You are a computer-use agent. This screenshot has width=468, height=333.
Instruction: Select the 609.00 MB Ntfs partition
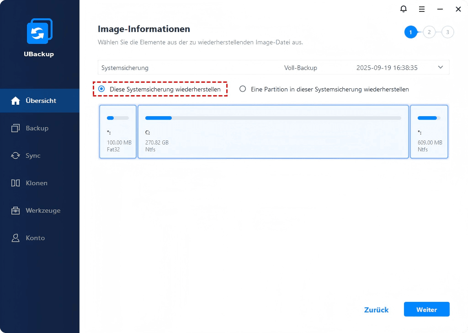(429, 132)
